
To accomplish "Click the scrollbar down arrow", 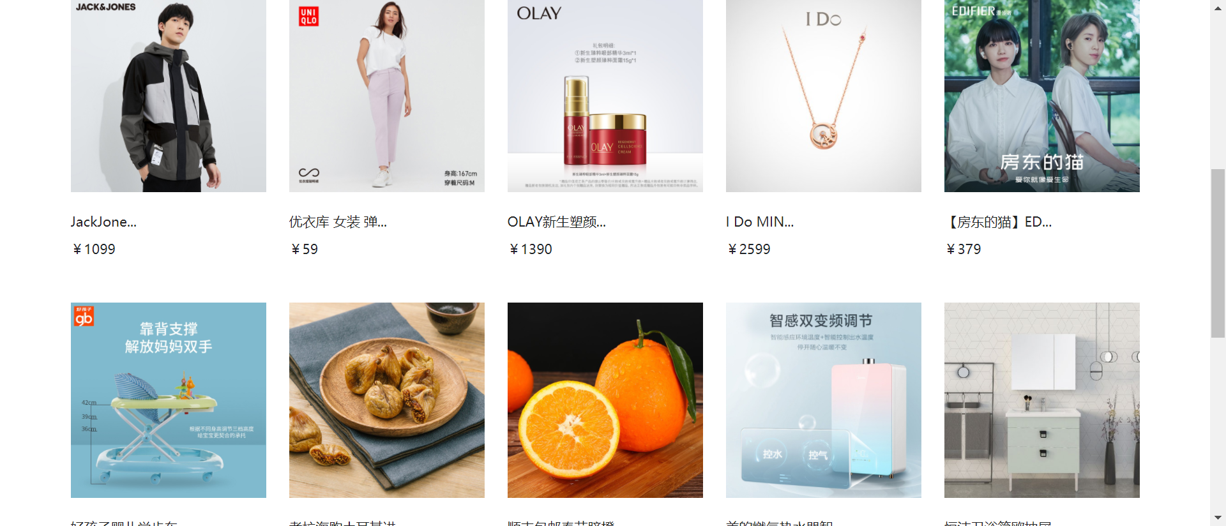I will (1218, 518).
